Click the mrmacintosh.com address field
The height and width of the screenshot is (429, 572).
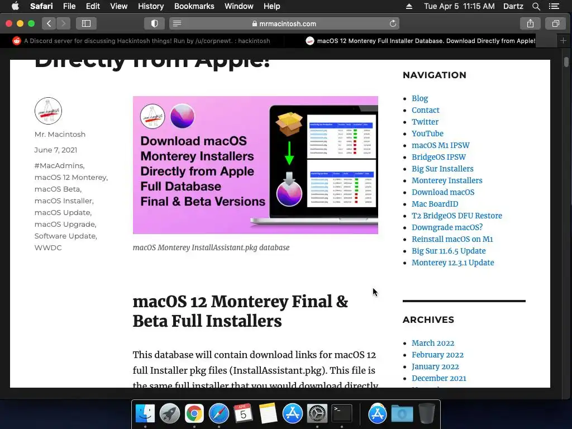point(284,23)
